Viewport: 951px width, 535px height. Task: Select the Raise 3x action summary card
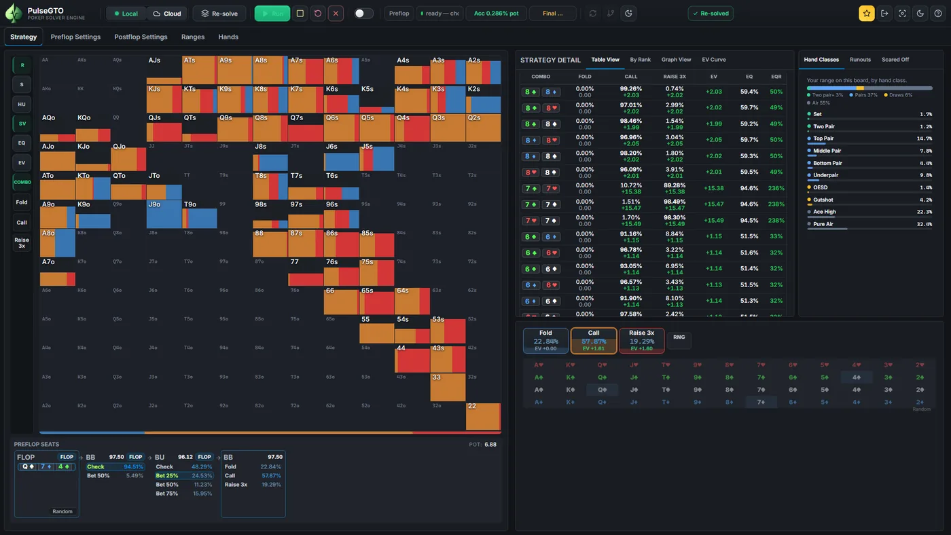pyautogui.click(x=642, y=341)
